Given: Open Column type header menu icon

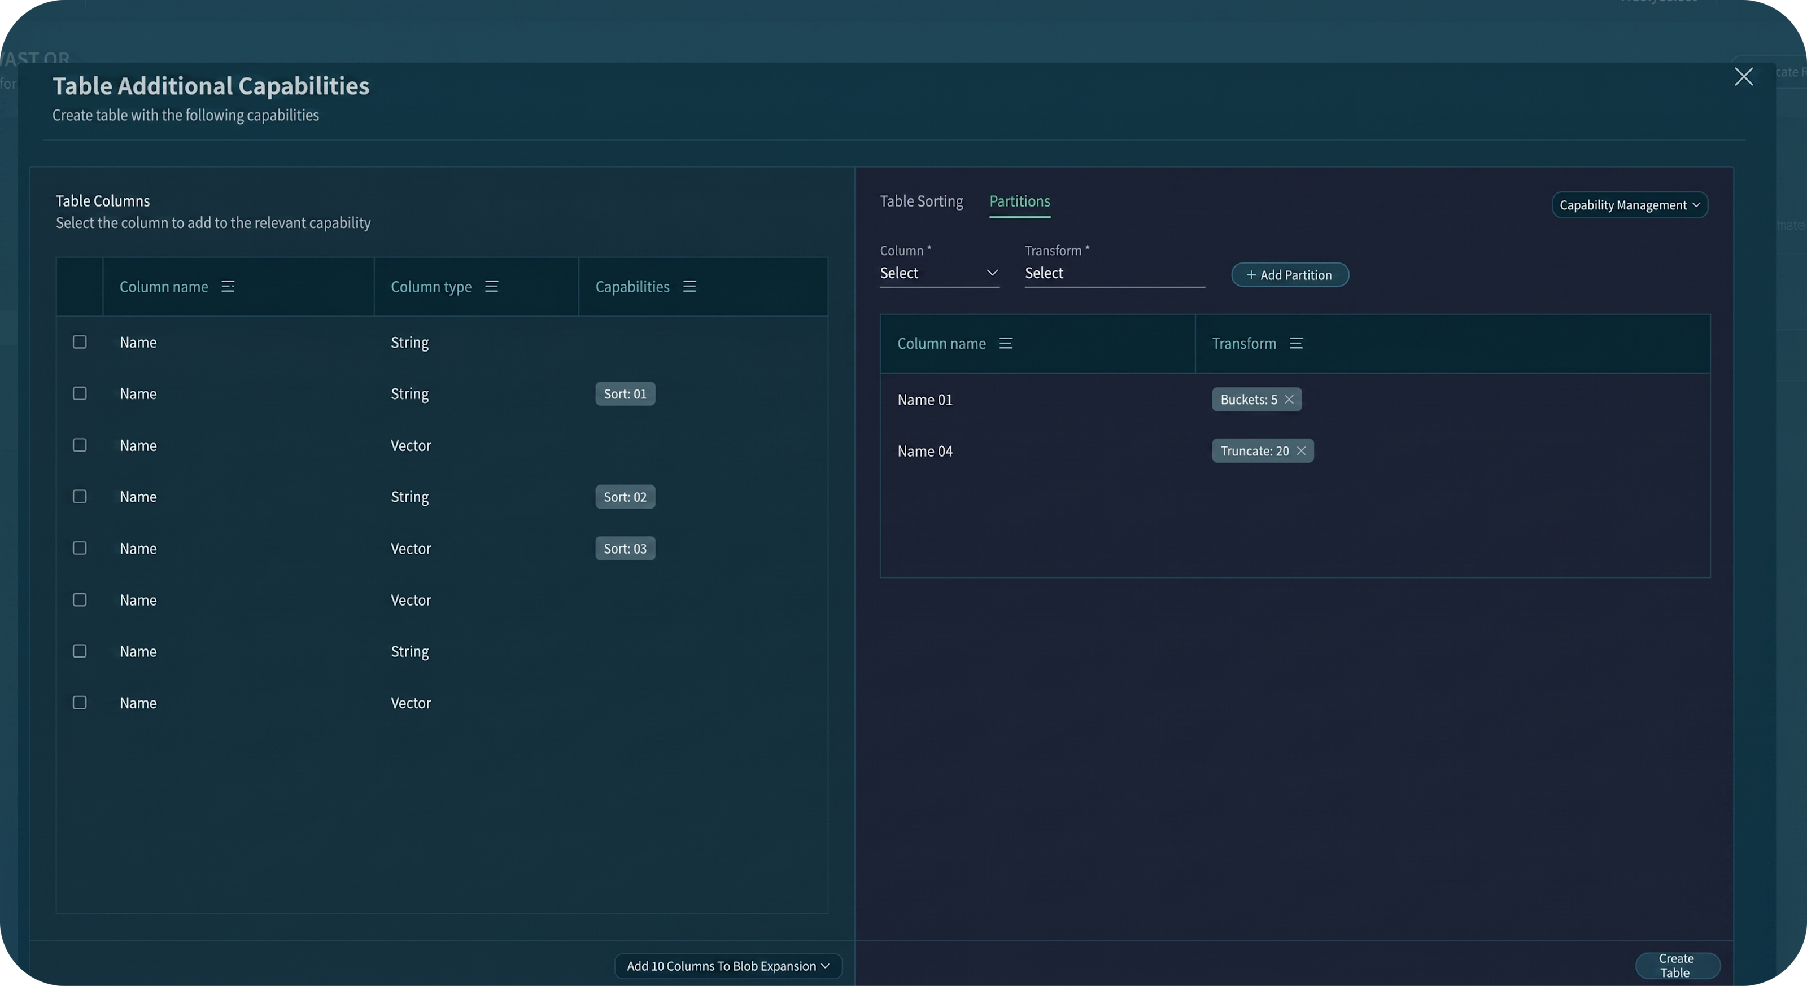Looking at the screenshot, I should click(x=492, y=287).
